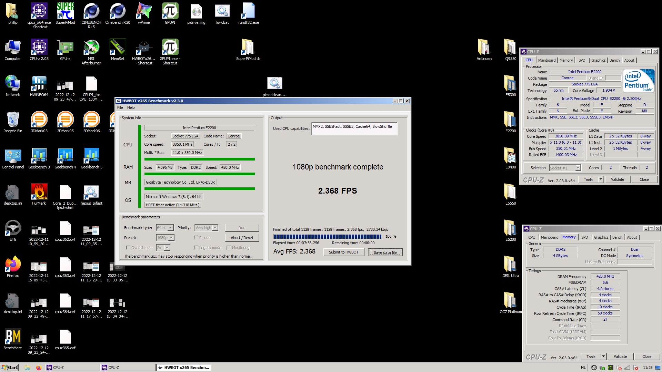Switch to Bench tab in upper CPU-Z window
Viewport: 662px width, 372px height.
pyautogui.click(x=614, y=60)
